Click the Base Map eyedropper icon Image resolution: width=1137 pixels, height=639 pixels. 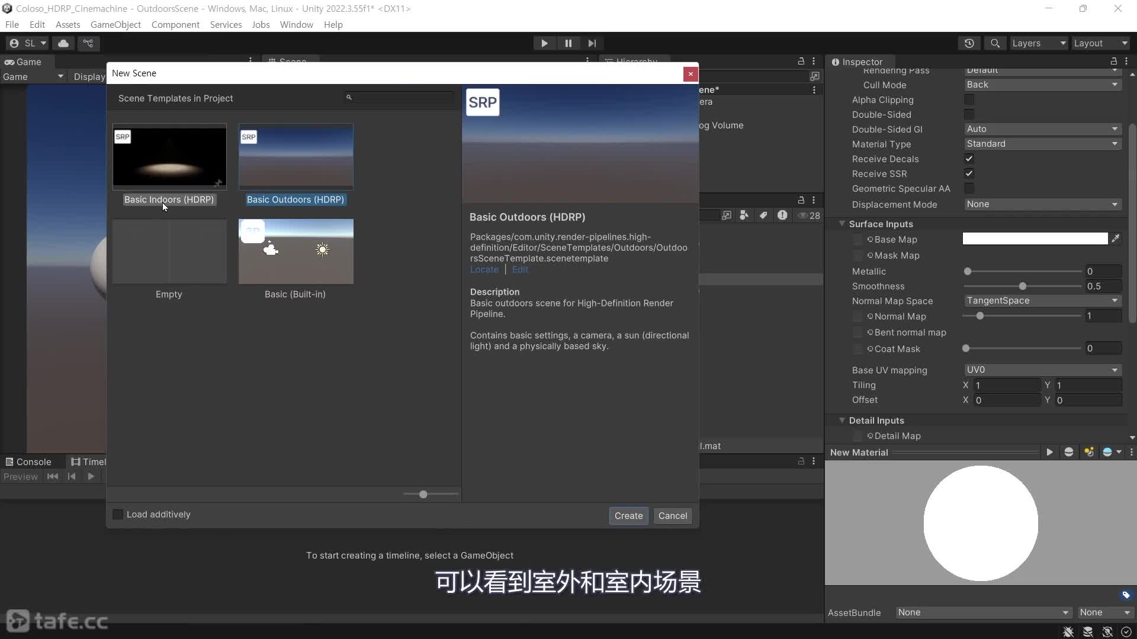[1116, 238]
